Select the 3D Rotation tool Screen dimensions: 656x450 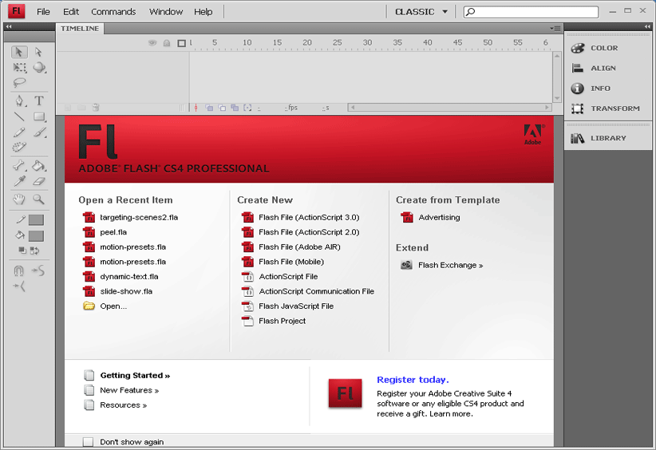[x=39, y=67]
